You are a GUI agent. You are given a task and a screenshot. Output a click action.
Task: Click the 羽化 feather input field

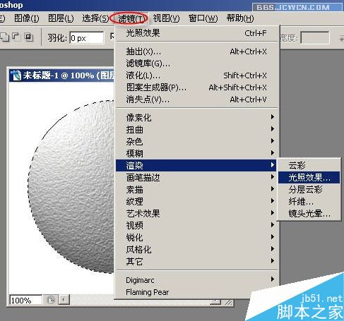[x=86, y=38]
